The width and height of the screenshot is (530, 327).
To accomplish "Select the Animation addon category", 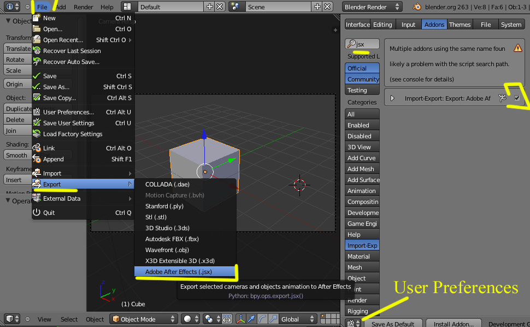I will click(x=362, y=191).
